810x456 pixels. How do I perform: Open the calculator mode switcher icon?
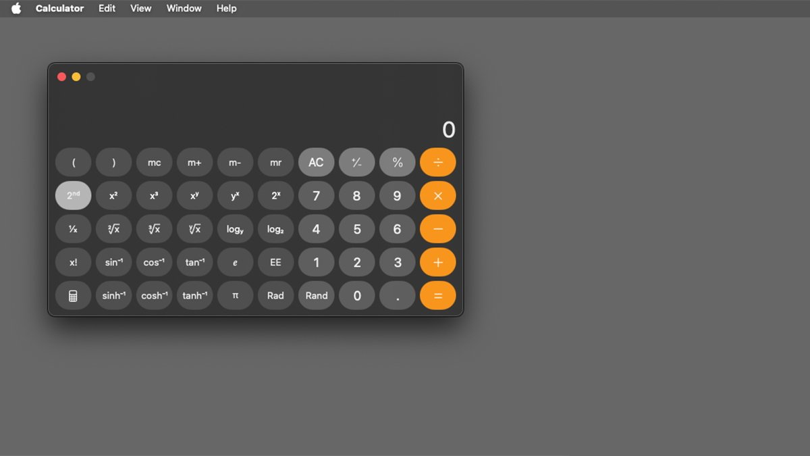[73, 296]
